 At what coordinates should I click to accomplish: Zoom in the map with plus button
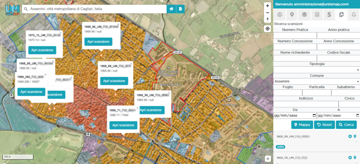pos(267,6)
